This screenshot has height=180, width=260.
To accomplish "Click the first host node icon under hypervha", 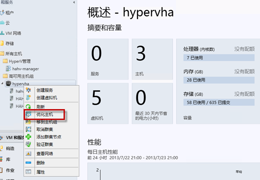I will [x=11, y=91].
